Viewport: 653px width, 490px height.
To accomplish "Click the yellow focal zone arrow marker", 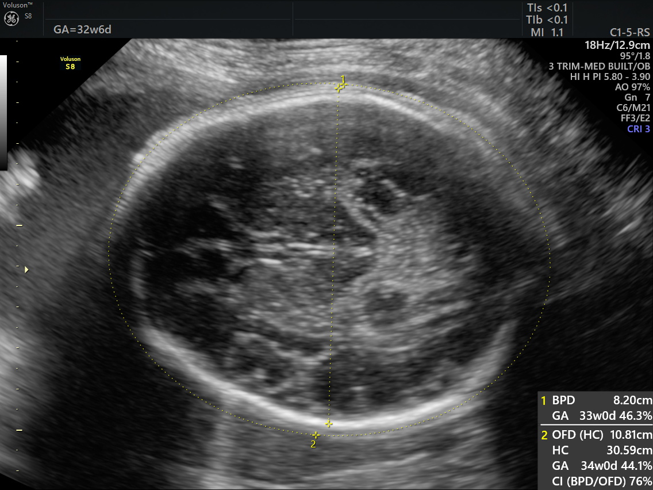I will click(x=26, y=270).
